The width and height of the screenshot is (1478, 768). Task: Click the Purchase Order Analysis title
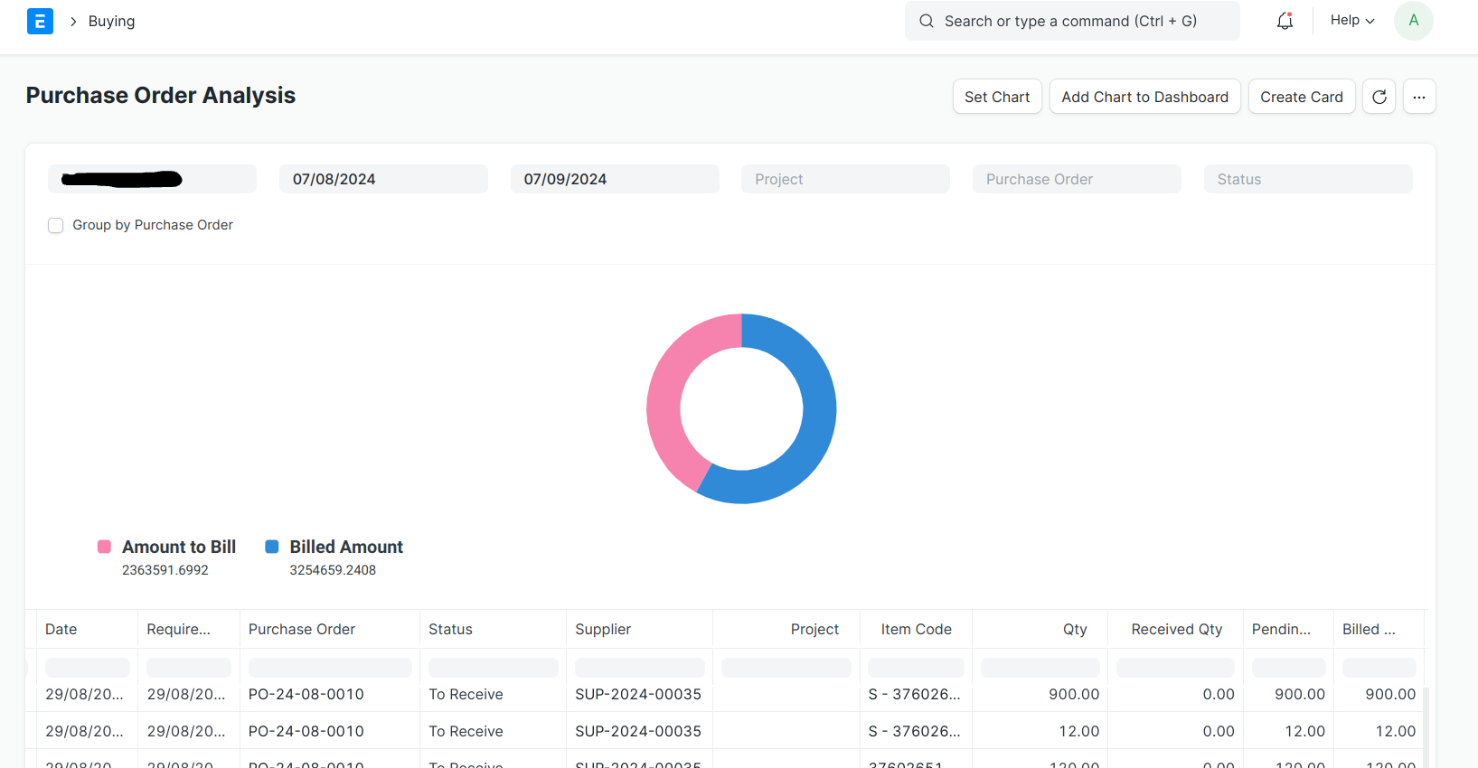tap(161, 95)
